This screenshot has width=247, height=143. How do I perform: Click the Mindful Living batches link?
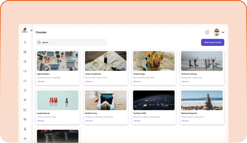point(89,121)
